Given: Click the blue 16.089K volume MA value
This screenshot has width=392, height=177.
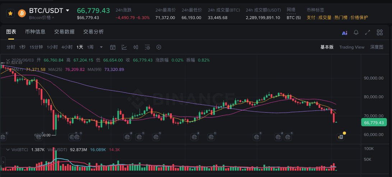Looking at the screenshot, I should tap(98, 150).
